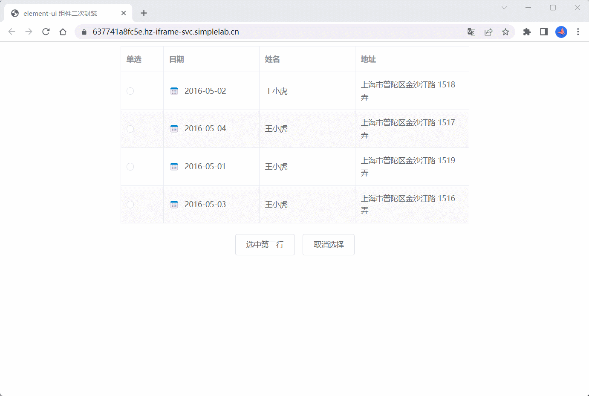Share this page from the address bar
The height and width of the screenshot is (396, 589).
(488, 32)
